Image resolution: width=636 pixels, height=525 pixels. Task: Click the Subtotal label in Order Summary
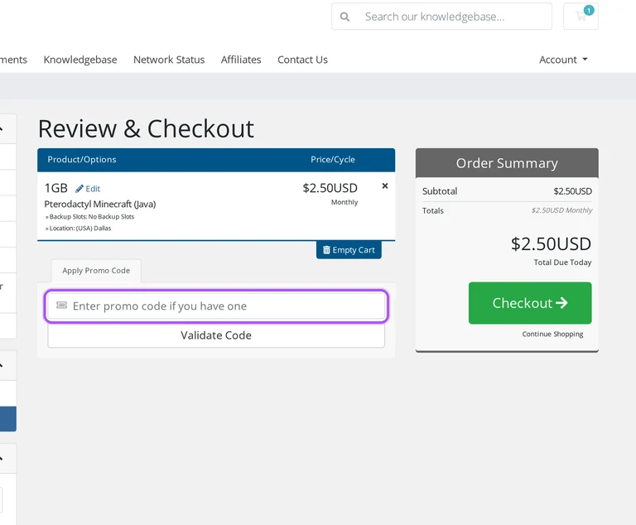click(440, 191)
